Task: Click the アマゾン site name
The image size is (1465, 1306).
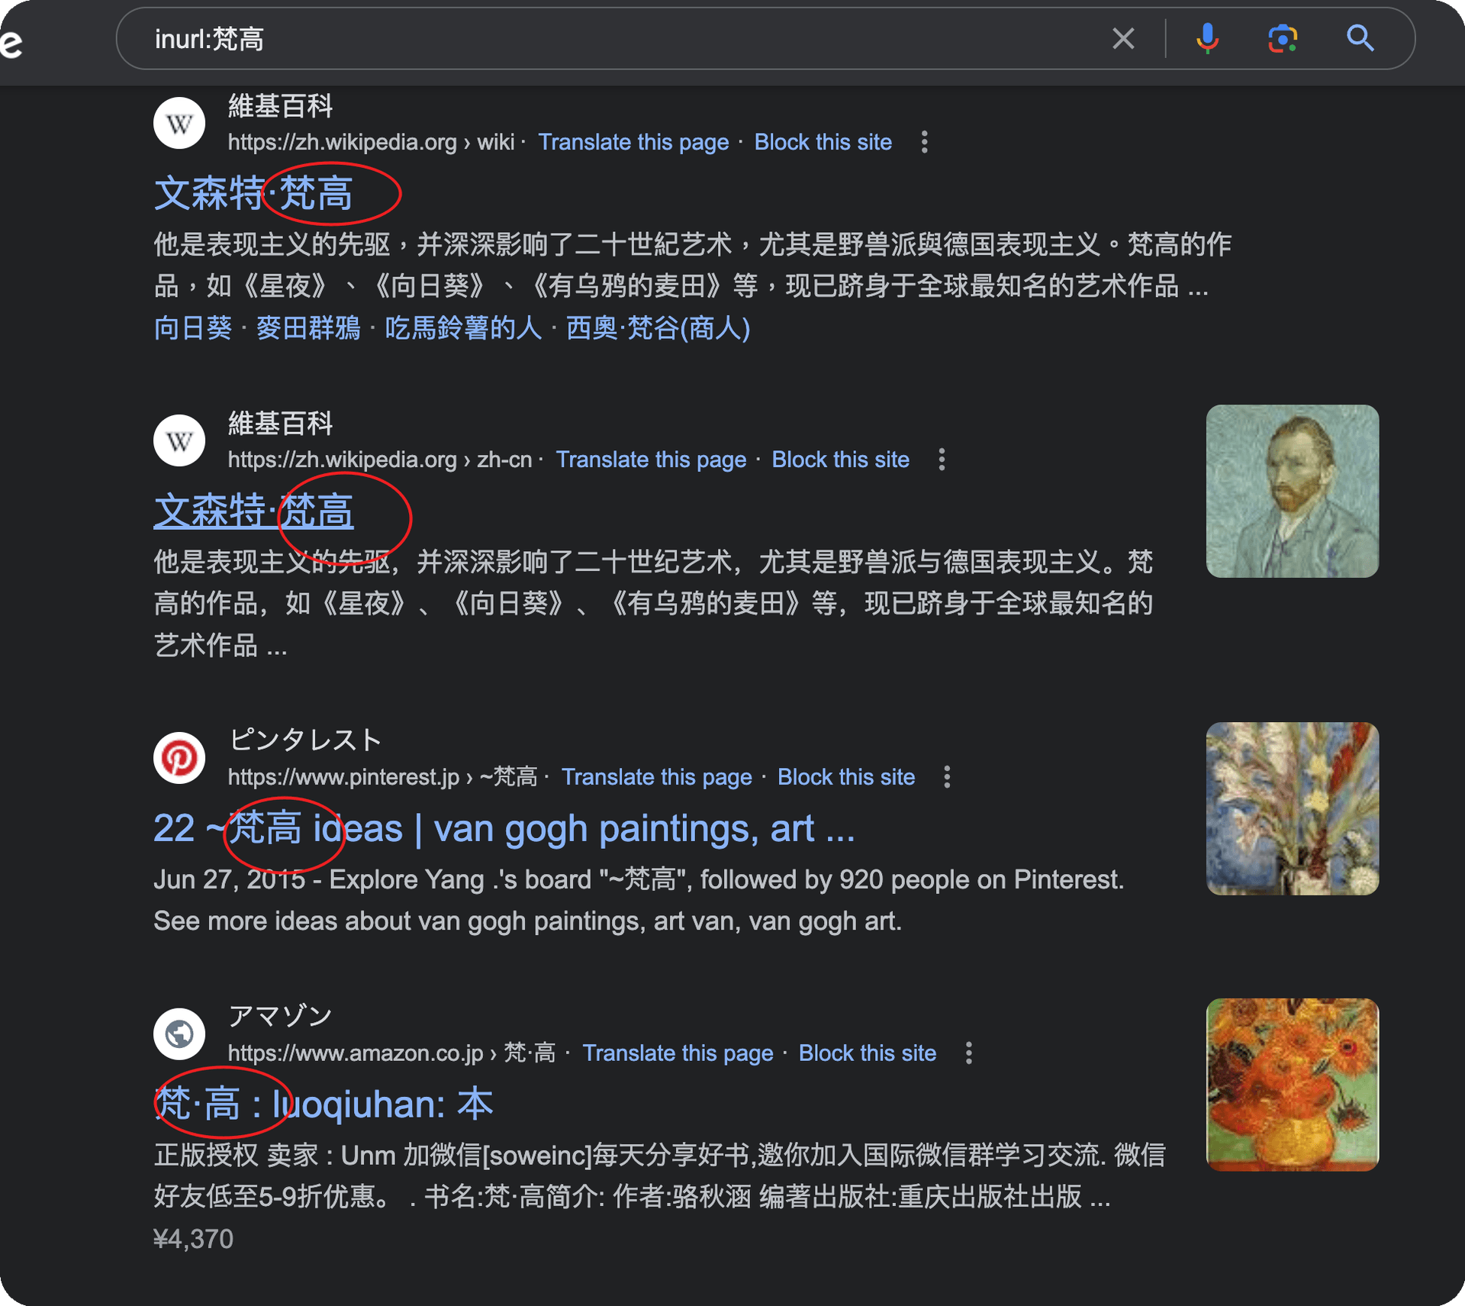Action: pyautogui.click(x=280, y=1016)
